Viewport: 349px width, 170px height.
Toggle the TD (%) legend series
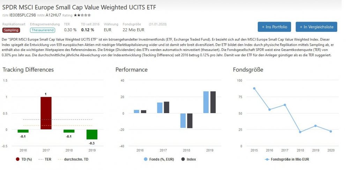[x=24, y=159]
